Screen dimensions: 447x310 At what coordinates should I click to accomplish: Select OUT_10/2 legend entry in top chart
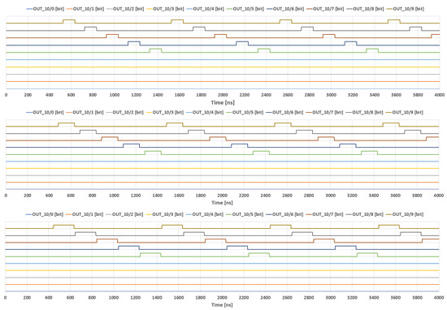[125, 9]
